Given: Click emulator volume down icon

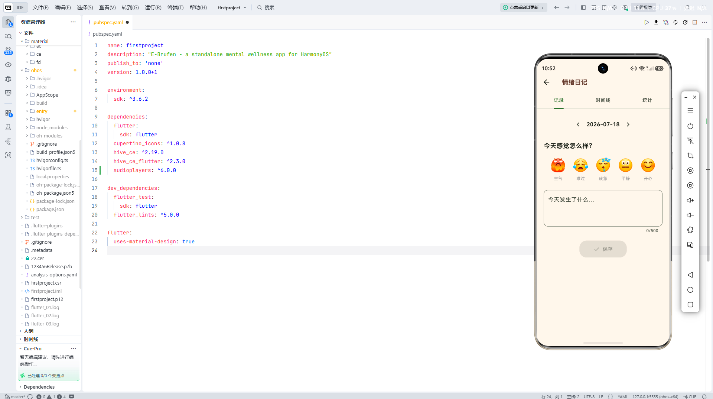Looking at the screenshot, I should 690,215.
